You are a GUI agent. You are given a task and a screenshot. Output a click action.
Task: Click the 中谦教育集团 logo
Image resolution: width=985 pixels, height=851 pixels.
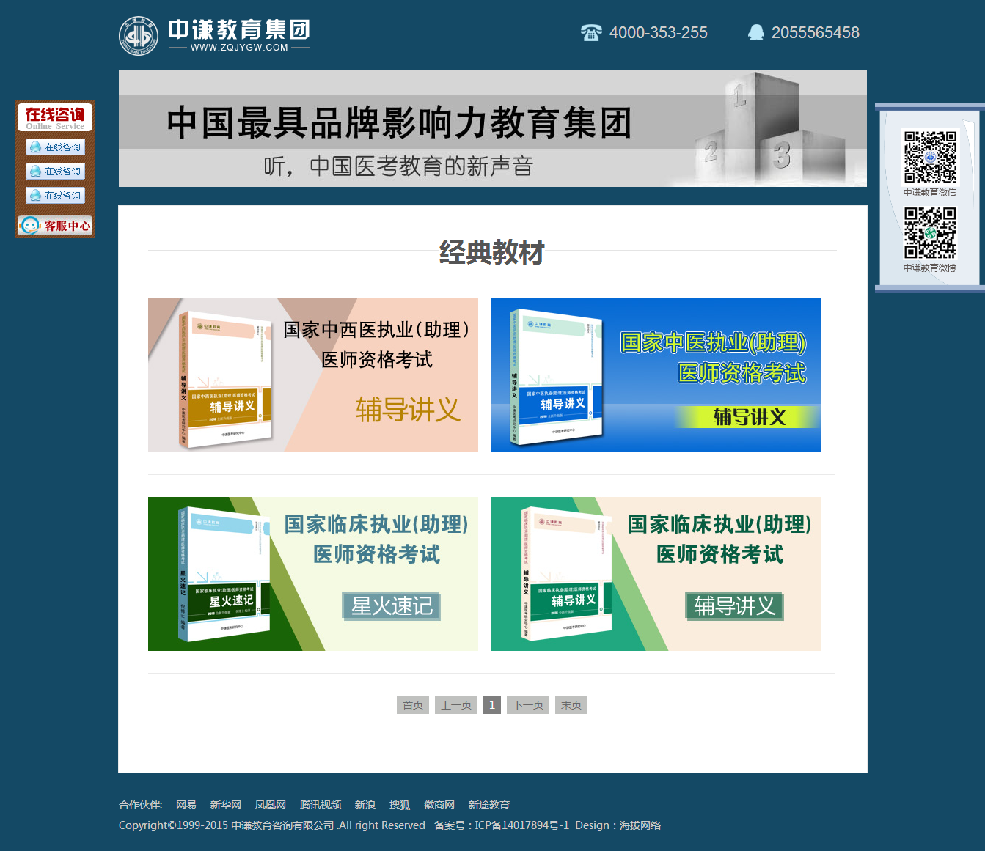(214, 35)
